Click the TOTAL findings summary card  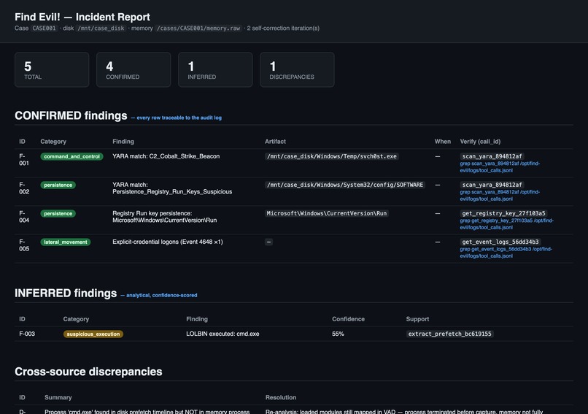52,70
